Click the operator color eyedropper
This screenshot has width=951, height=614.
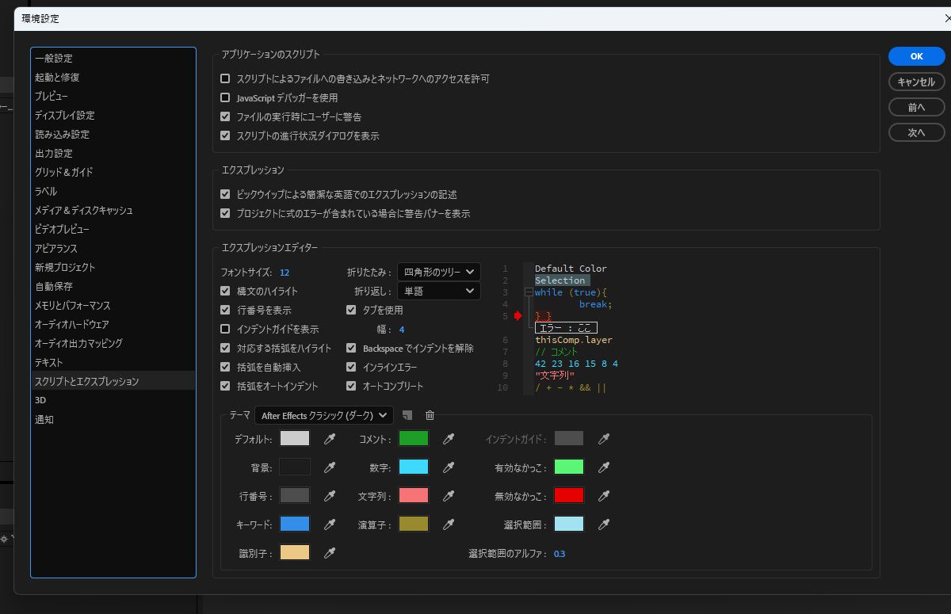[449, 524]
